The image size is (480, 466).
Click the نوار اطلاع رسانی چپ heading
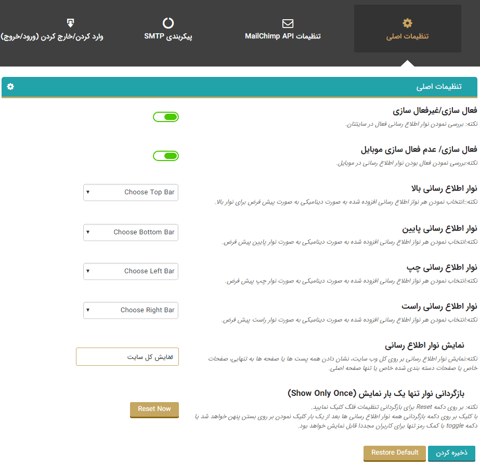click(x=442, y=268)
